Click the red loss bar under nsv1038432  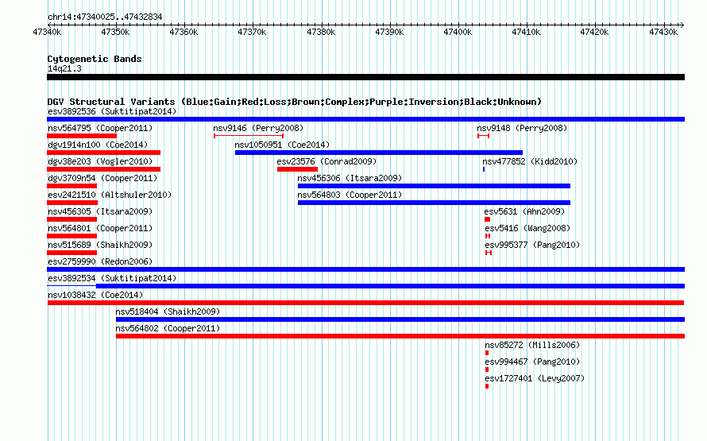coord(365,303)
